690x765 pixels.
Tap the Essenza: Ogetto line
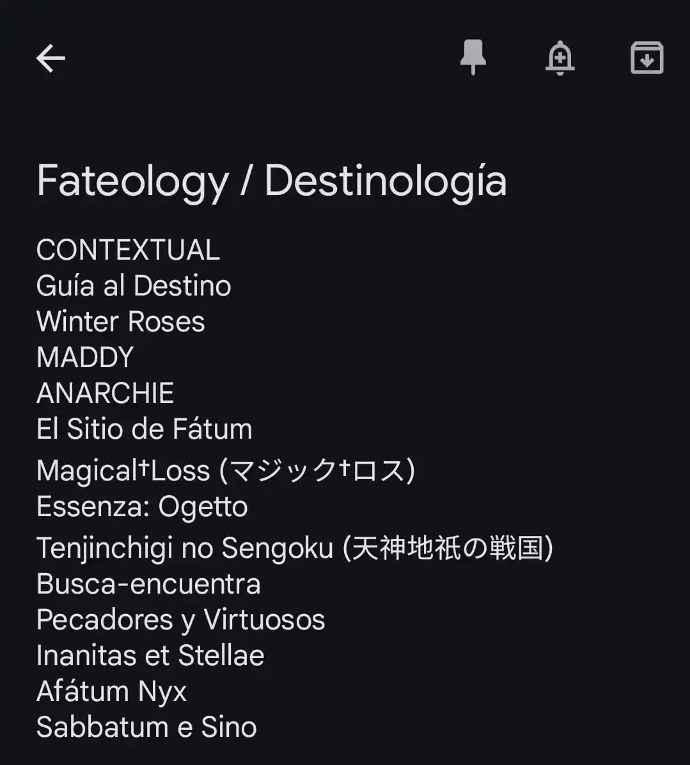pos(143,507)
